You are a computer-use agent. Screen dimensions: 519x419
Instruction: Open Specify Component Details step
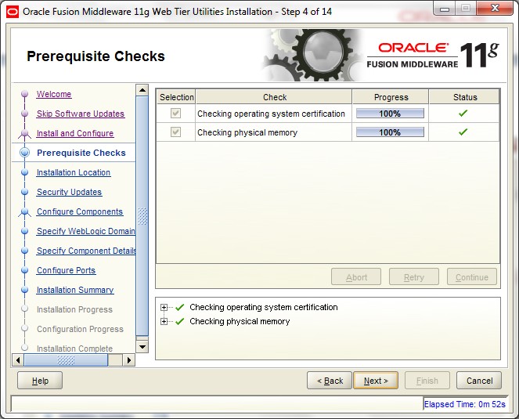click(86, 251)
